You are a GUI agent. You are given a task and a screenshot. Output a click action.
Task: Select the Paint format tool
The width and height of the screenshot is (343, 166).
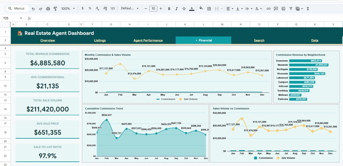click(x=55, y=8)
